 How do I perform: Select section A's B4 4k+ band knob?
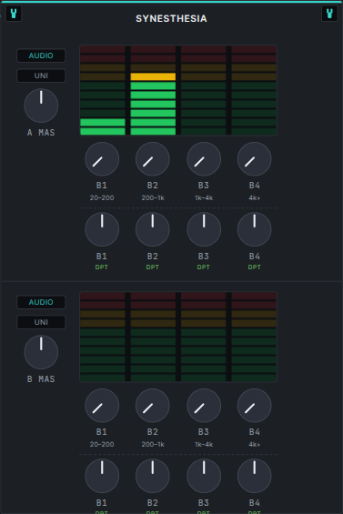[x=254, y=159]
